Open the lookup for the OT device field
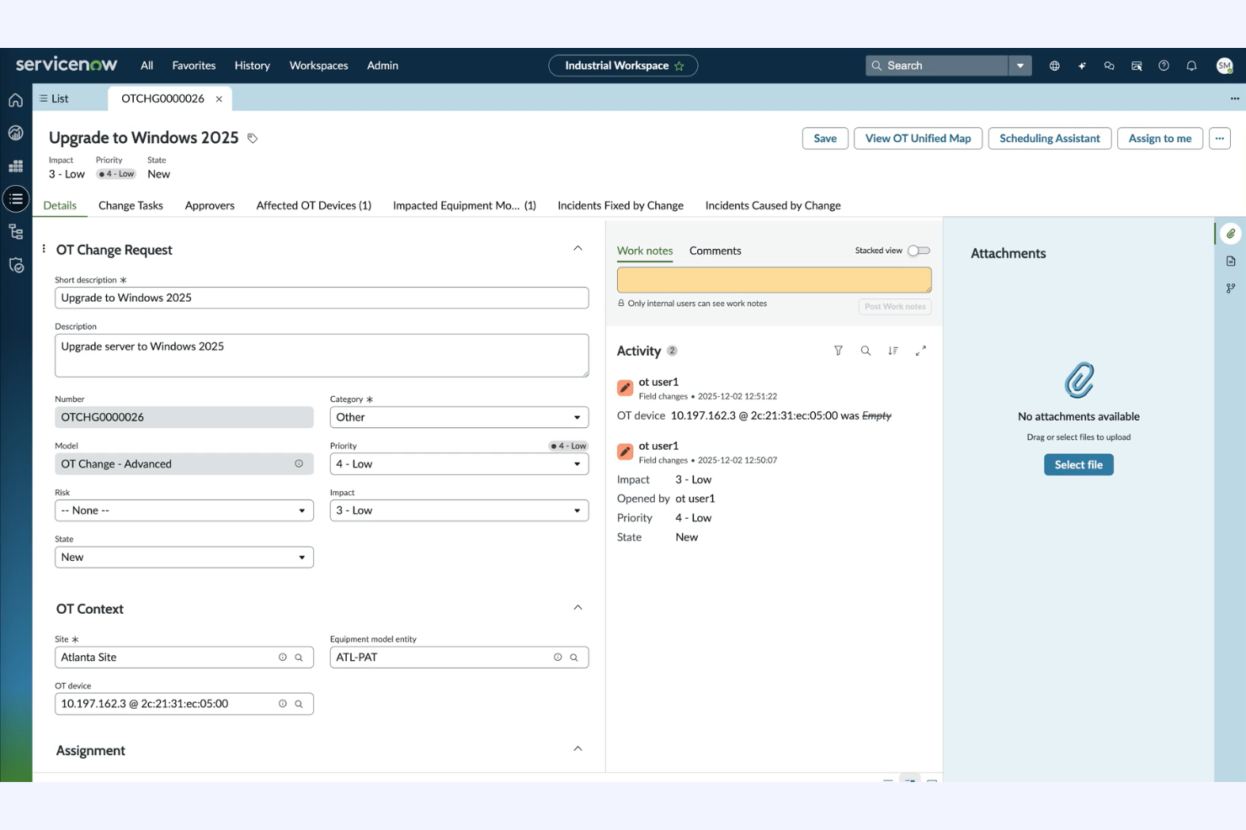1246x830 pixels. click(299, 704)
